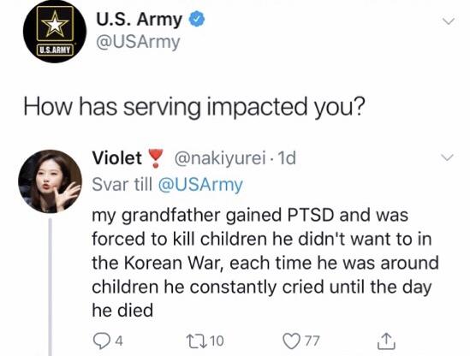Screen dimensions: 470x356
Task: Click the Violet display name
Action: 117,157
